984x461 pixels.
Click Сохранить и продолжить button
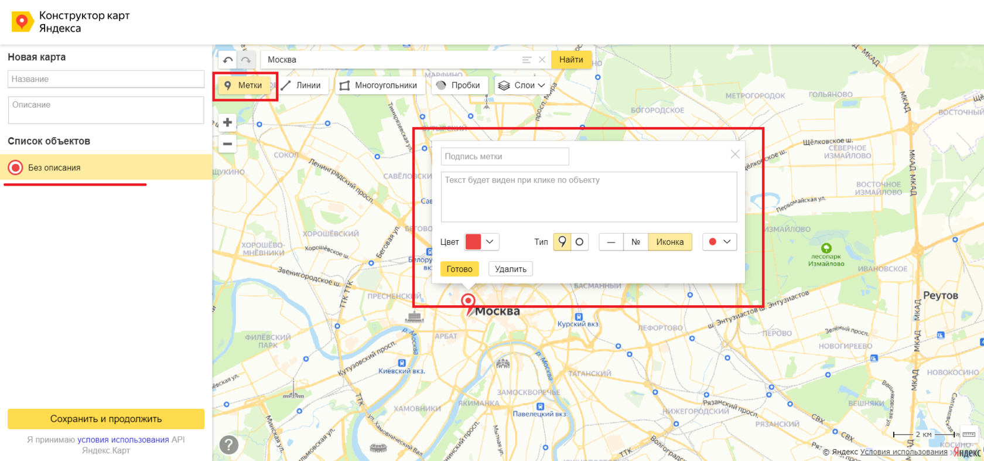pyautogui.click(x=106, y=419)
